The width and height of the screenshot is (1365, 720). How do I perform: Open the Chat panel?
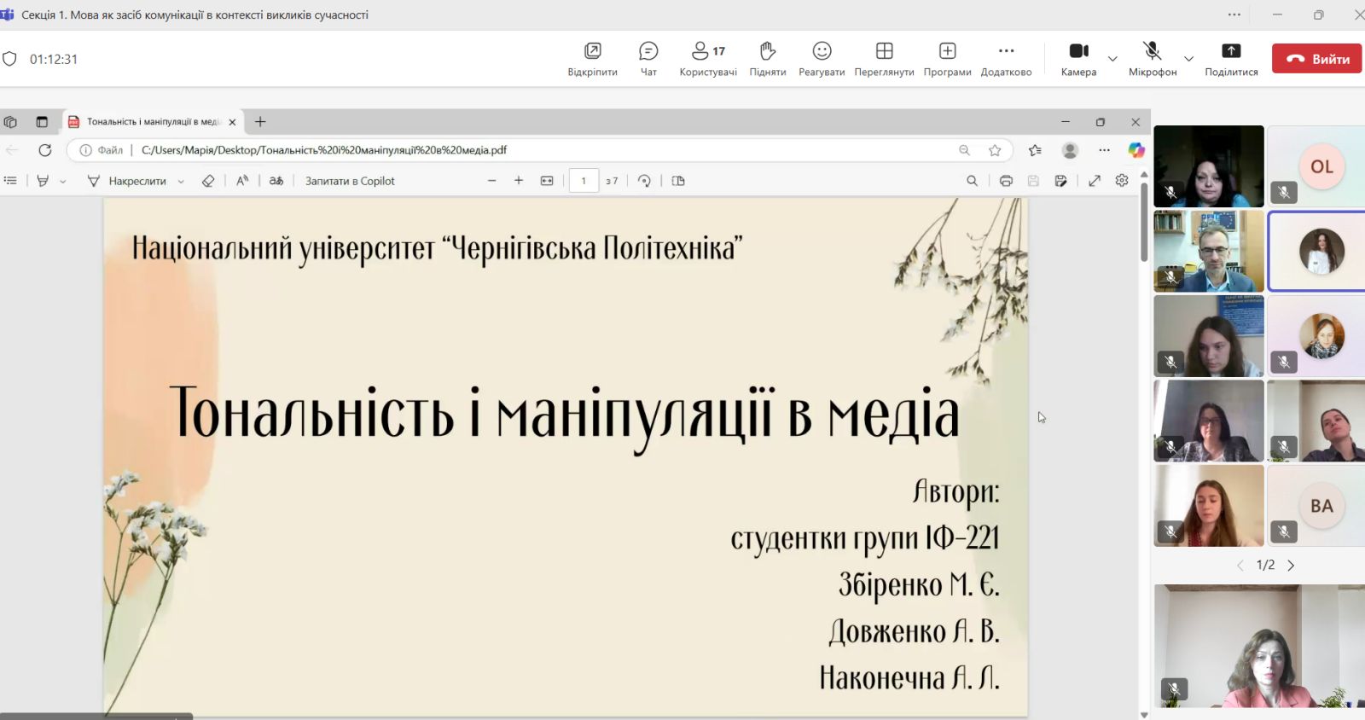(648, 59)
